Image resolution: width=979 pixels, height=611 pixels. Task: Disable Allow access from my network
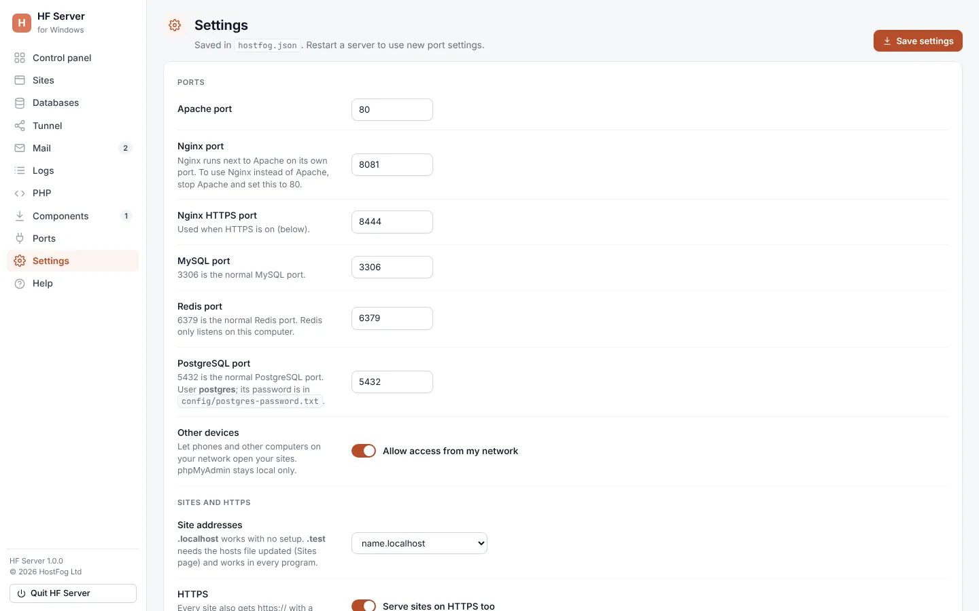pyautogui.click(x=364, y=451)
